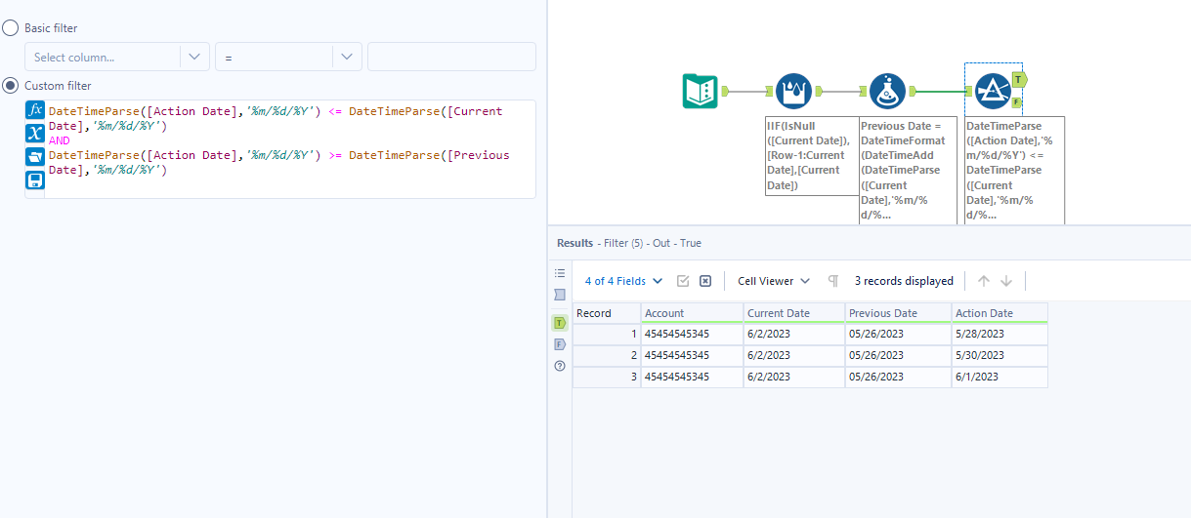1191x518 pixels.
Task: Open the Select column dropdown
Action: click(x=116, y=58)
